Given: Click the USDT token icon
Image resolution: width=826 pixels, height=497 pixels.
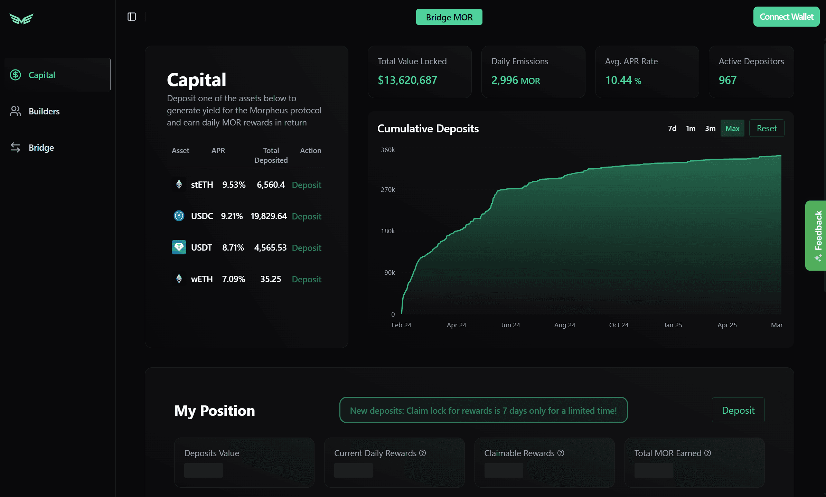Looking at the screenshot, I should click(x=179, y=247).
